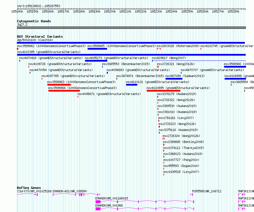Screen dimensions: 254x212
Task: Click nsv4102395 (gnomADStructuralVariants) label
Action: 49,52
